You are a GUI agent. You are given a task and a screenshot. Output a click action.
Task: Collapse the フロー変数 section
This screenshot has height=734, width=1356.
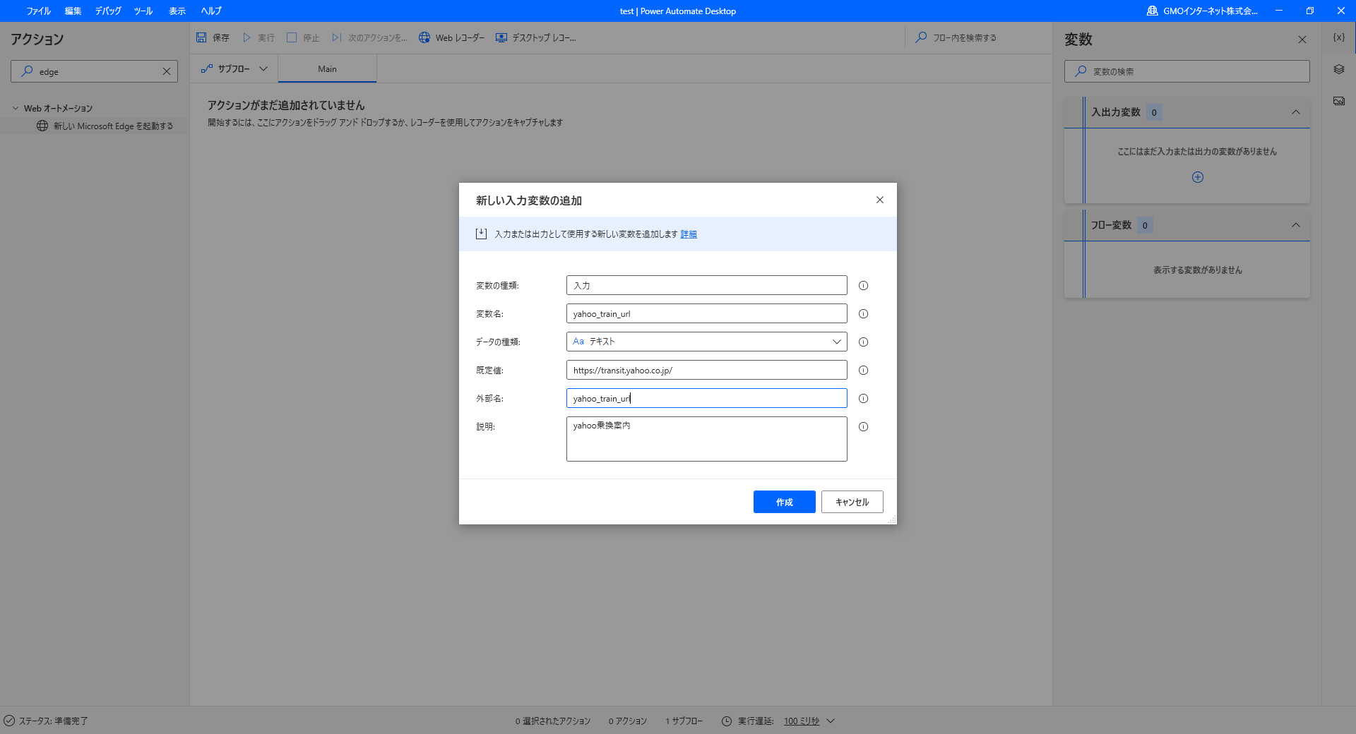point(1296,225)
